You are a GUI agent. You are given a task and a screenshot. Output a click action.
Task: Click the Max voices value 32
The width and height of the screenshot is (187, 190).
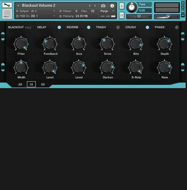coord(93,11)
